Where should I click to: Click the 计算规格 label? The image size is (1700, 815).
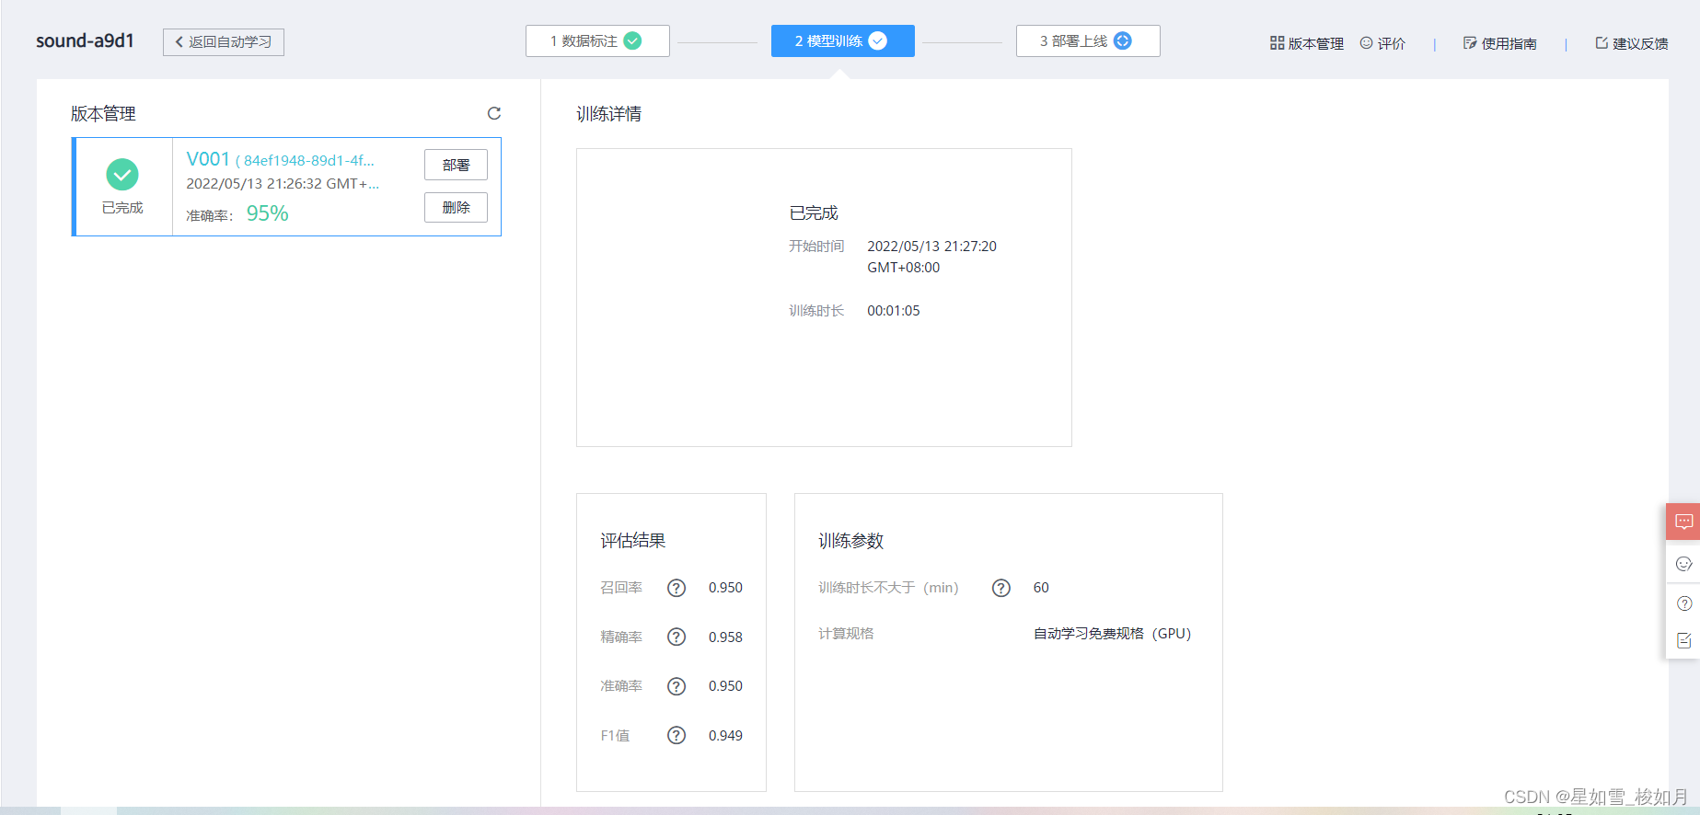click(x=846, y=634)
